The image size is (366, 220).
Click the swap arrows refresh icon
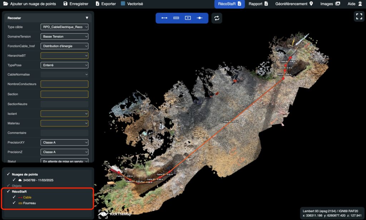click(x=217, y=18)
